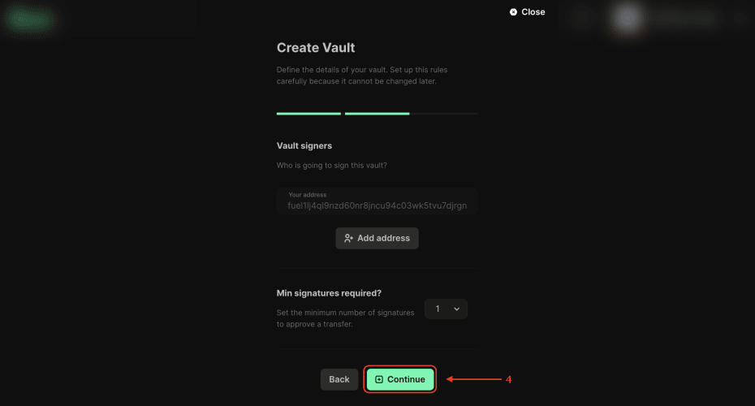Click the blurred round avatar top-right
The height and width of the screenshot is (406, 755).
point(628,18)
